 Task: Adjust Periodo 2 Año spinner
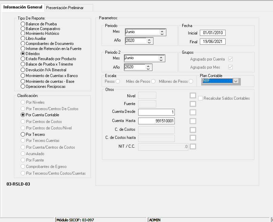(149, 67)
